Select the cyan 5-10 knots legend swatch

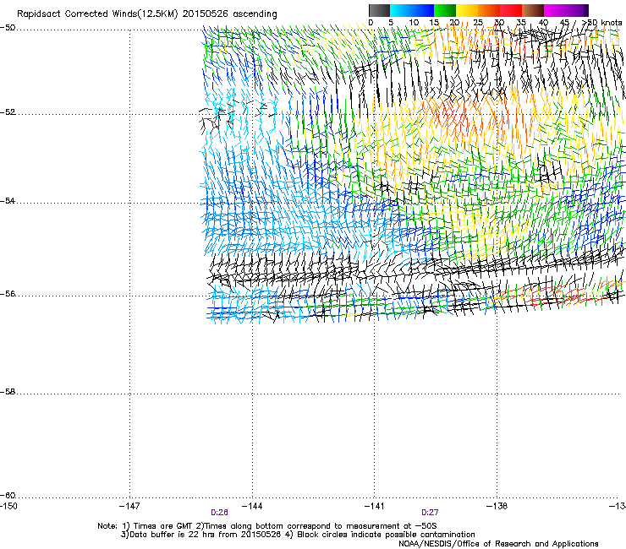coord(401,10)
